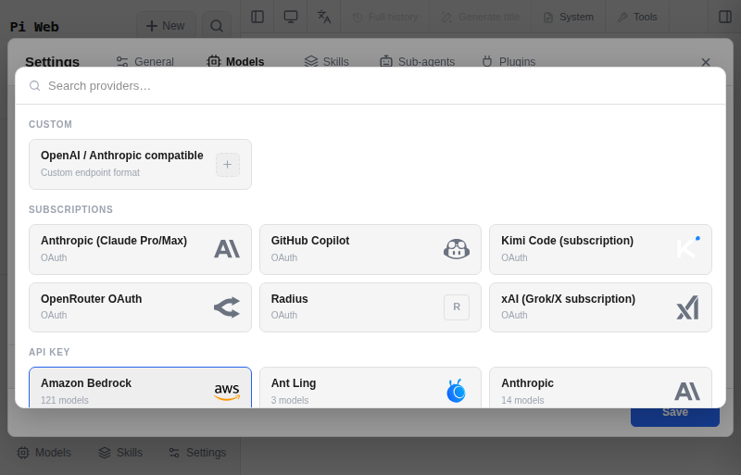The height and width of the screenshot is (475, 741).
Task: Click the GitHub Copilot mascot icon
Action: click(x=457, y=248)
